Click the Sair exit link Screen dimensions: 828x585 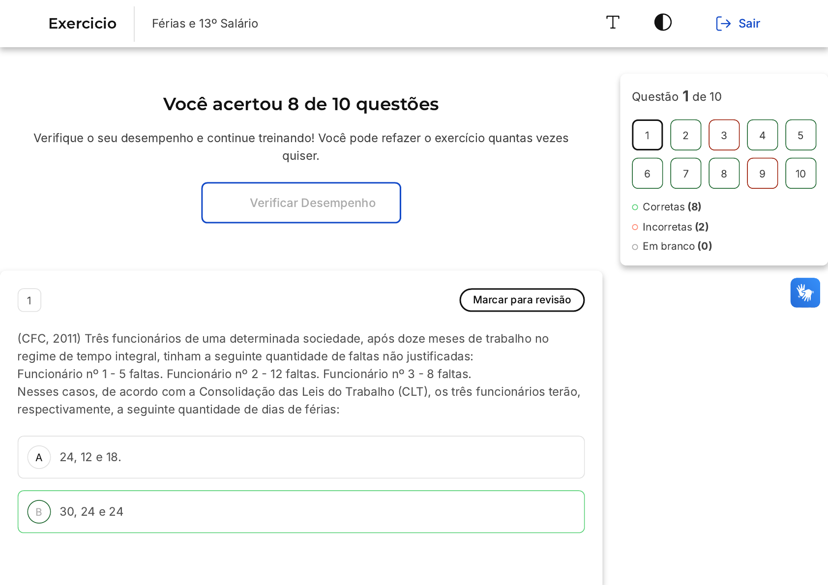[738, 24]
